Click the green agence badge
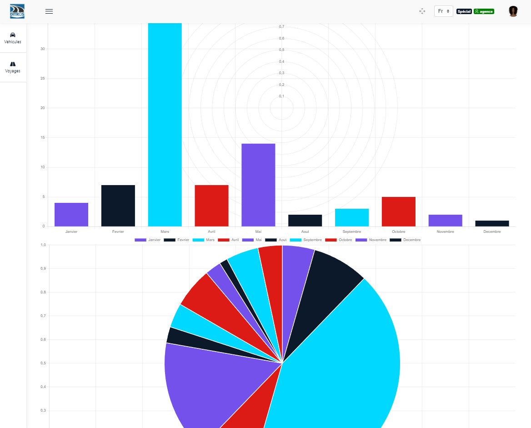Image resolution: width=531 pixels, height=428 pixels. 484,11
